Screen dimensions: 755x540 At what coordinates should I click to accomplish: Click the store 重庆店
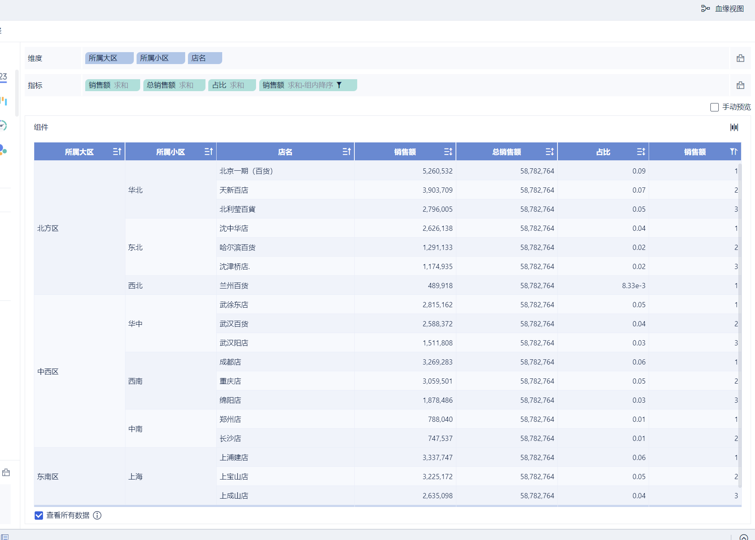(x=230, y=381)
